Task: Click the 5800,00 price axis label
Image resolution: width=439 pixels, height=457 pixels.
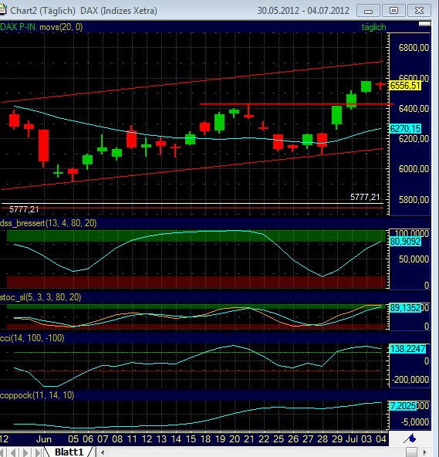Action: 414,200
